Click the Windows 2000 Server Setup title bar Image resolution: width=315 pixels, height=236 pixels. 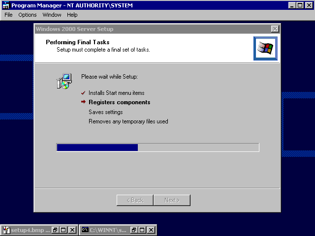point(148,29)
